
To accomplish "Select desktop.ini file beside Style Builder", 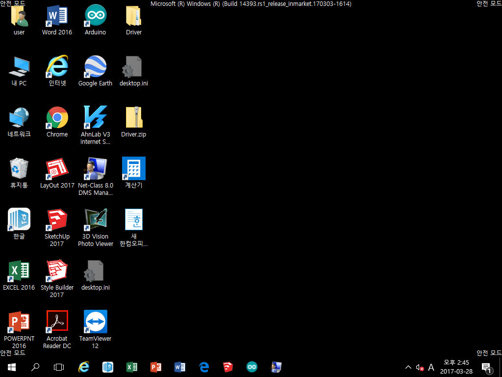I will [x=96, y=275].
